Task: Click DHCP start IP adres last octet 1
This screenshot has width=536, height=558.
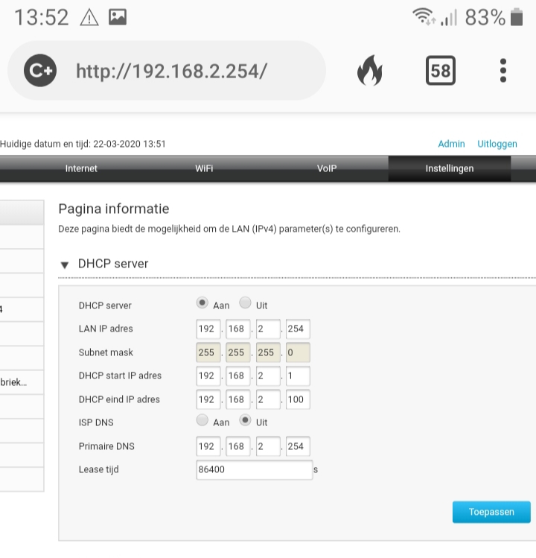Action: coord(298,375)
